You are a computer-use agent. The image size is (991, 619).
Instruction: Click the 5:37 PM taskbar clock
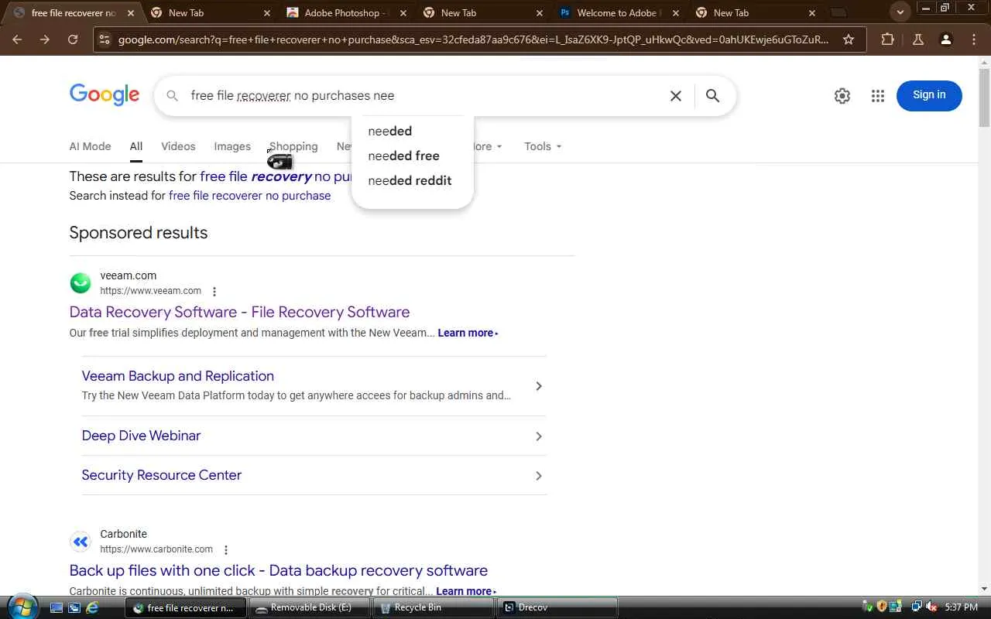pyautogui.click(x=961, y=607)
